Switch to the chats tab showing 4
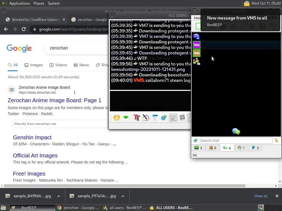The height and width of the screenshot is (211, 282). pos(227,148)
